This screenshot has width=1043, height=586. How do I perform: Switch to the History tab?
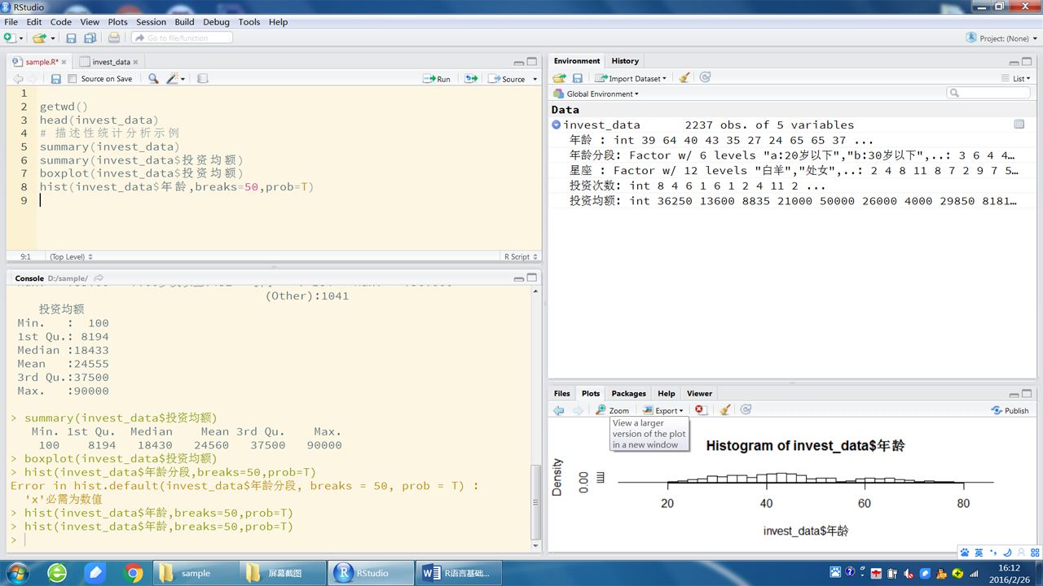pyautogui.click(x=625, y=61)
